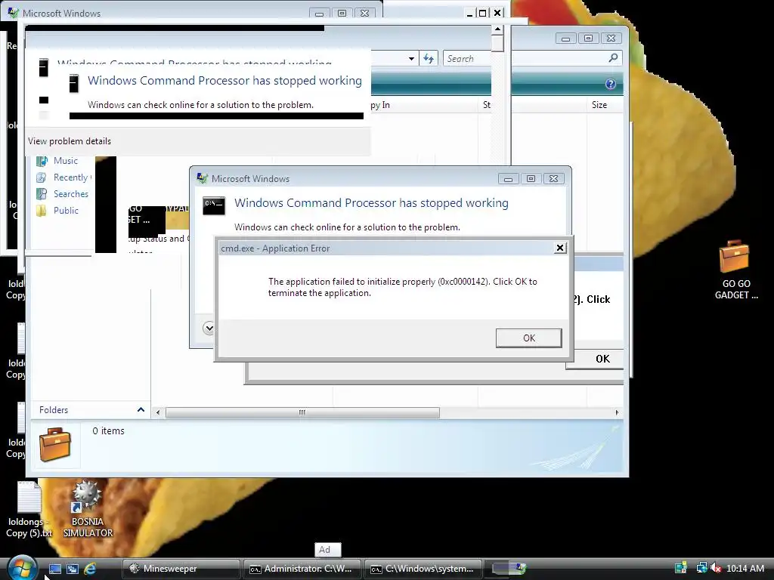Open the Windows Sidebar tray icon

click(x=681, y=568)
